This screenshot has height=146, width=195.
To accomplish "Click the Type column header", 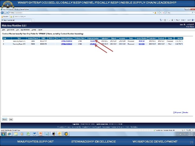I will pos(19,38).
